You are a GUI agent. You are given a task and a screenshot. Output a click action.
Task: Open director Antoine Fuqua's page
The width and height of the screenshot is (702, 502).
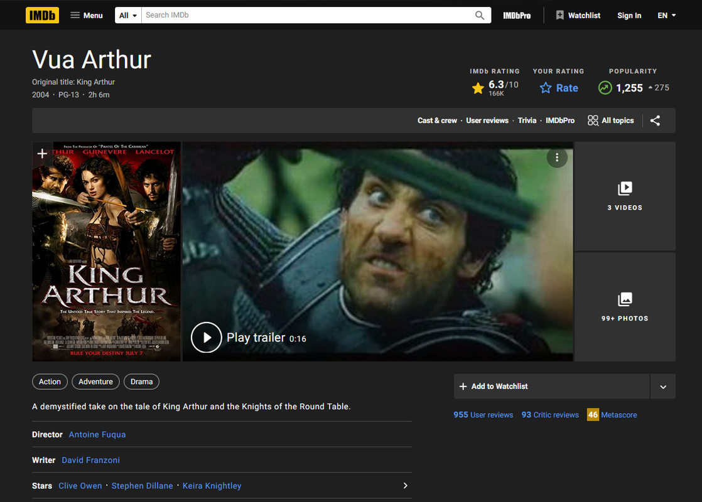pyautogui.click(x=97, y=434)
